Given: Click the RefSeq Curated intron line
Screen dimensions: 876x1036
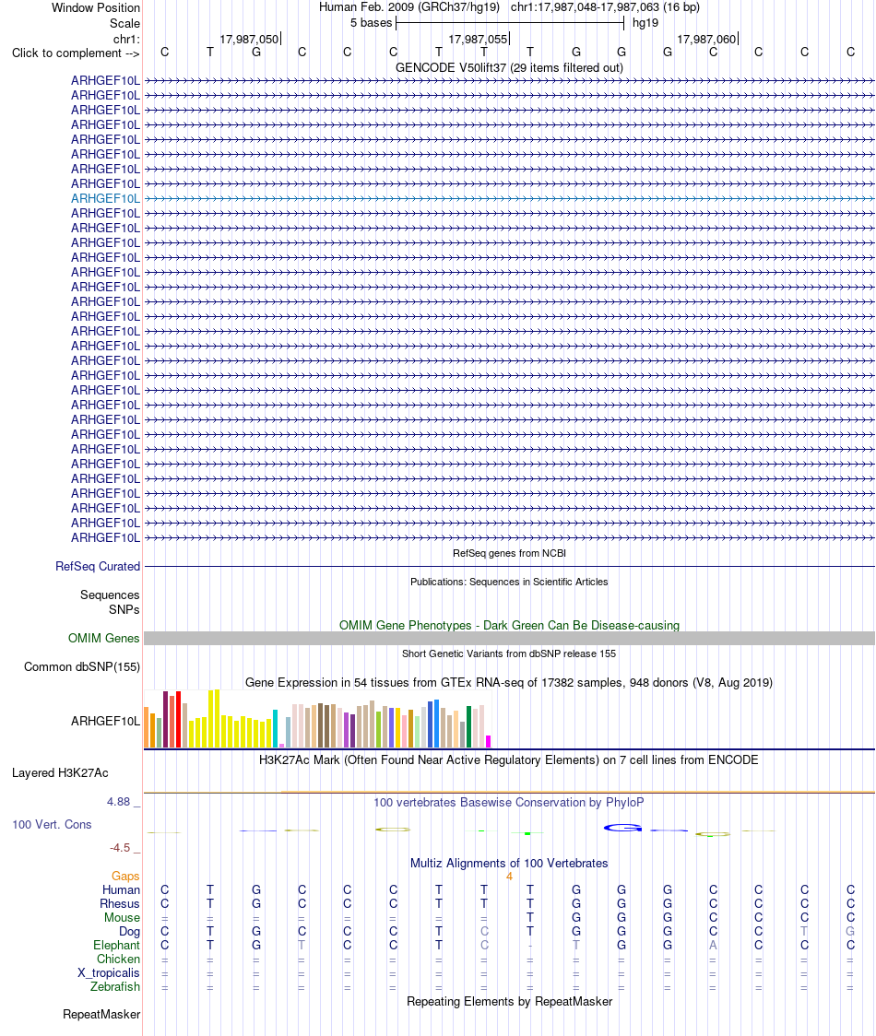Looking at the screenshot, I should (509, 566).
